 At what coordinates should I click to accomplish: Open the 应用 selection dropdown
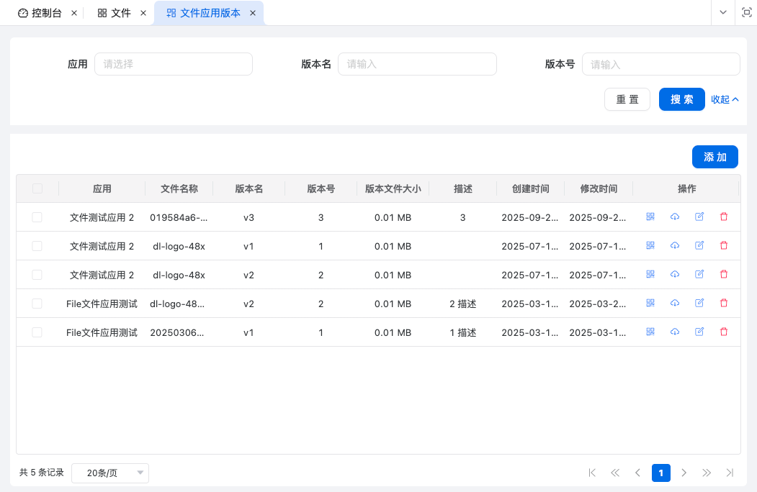pos(173,64)
